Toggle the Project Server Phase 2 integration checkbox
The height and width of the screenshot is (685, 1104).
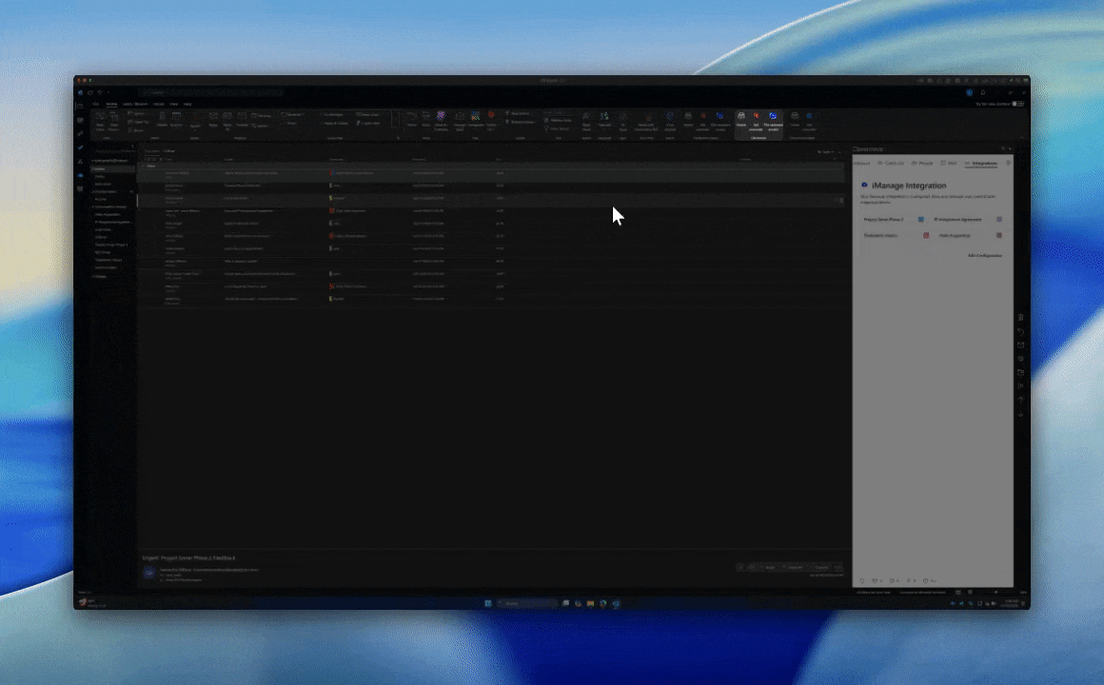pos(920,220)
